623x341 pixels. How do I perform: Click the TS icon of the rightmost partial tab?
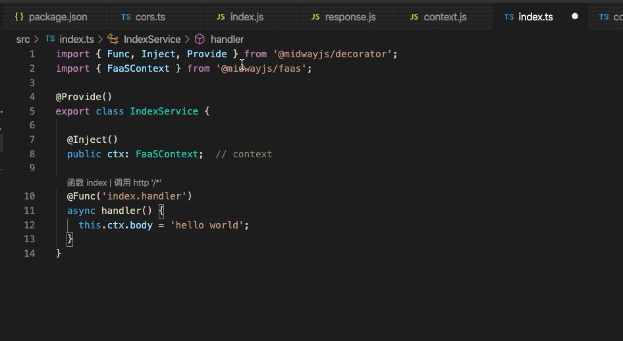(604, 17)
